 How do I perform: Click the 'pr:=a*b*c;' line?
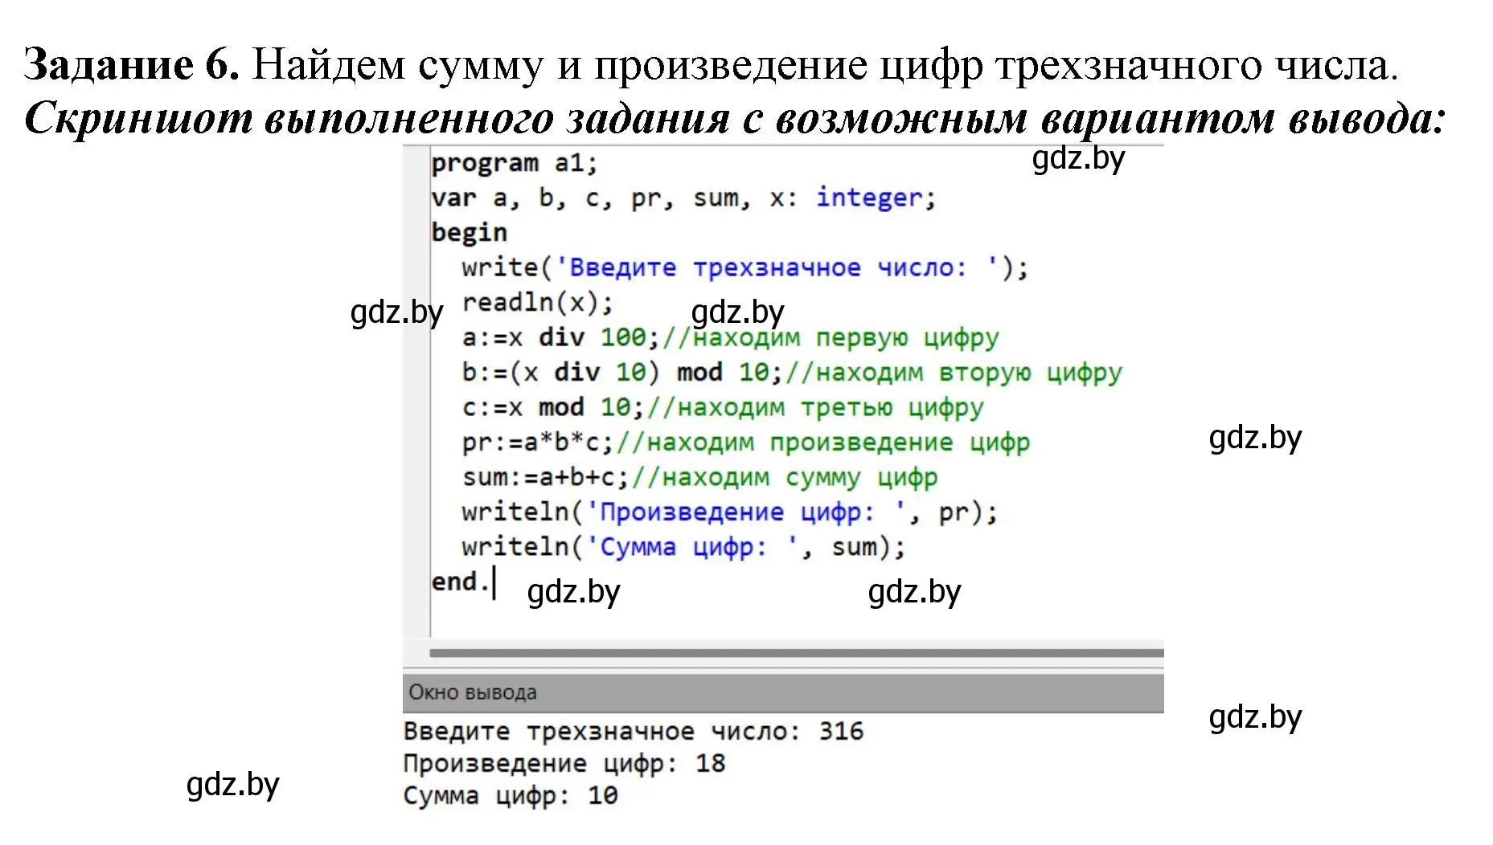pyautogui.click(x=745, y=443)
